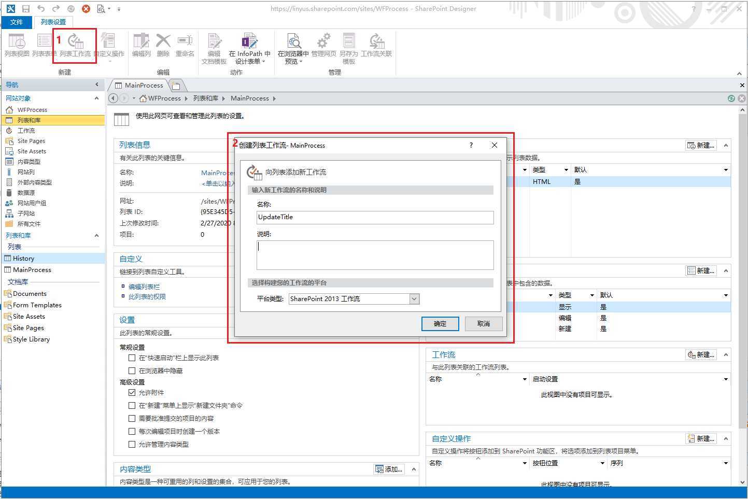Click the Edit list columns link
748x499 pixels.
click(144, 287)
